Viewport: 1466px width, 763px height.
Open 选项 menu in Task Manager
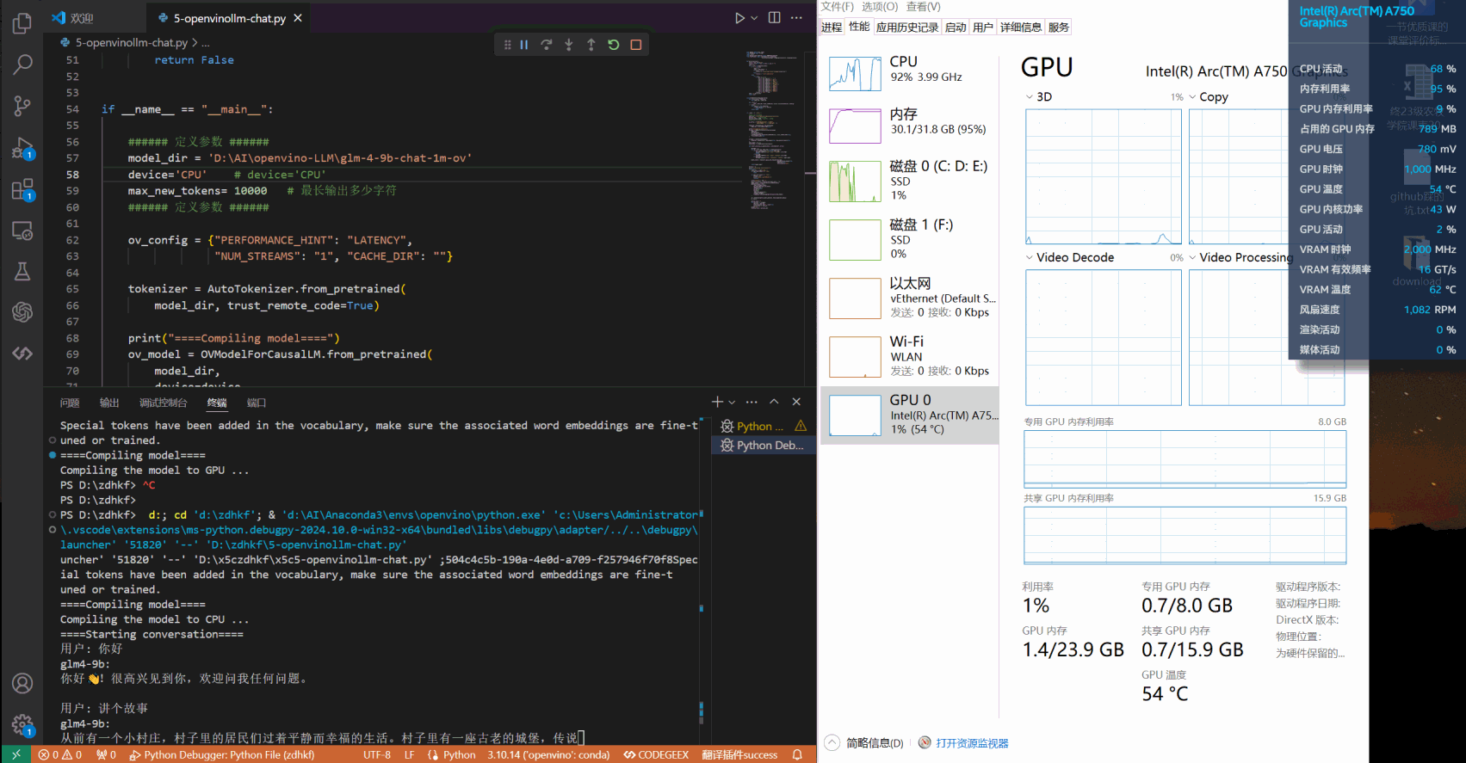(880, 6)
